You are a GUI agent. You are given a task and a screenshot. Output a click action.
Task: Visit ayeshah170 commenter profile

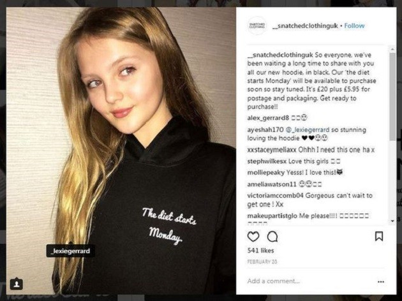[x=265, y=130]
